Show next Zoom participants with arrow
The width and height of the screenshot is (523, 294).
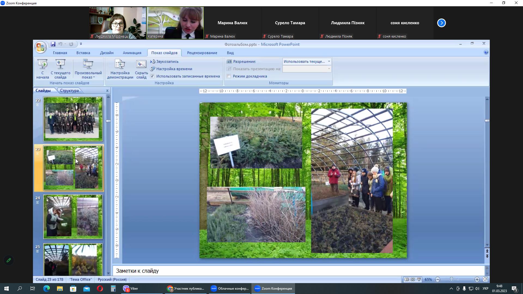click(441, 23)
